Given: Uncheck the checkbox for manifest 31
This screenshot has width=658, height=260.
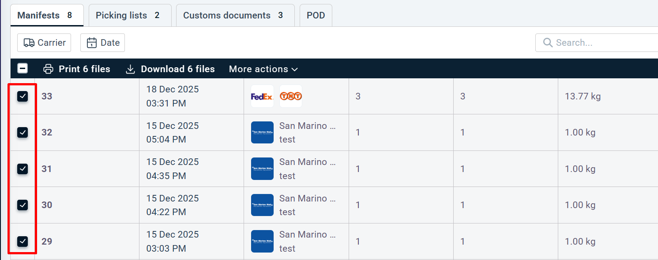Looking at the screenshot, I should pos(23,168).
